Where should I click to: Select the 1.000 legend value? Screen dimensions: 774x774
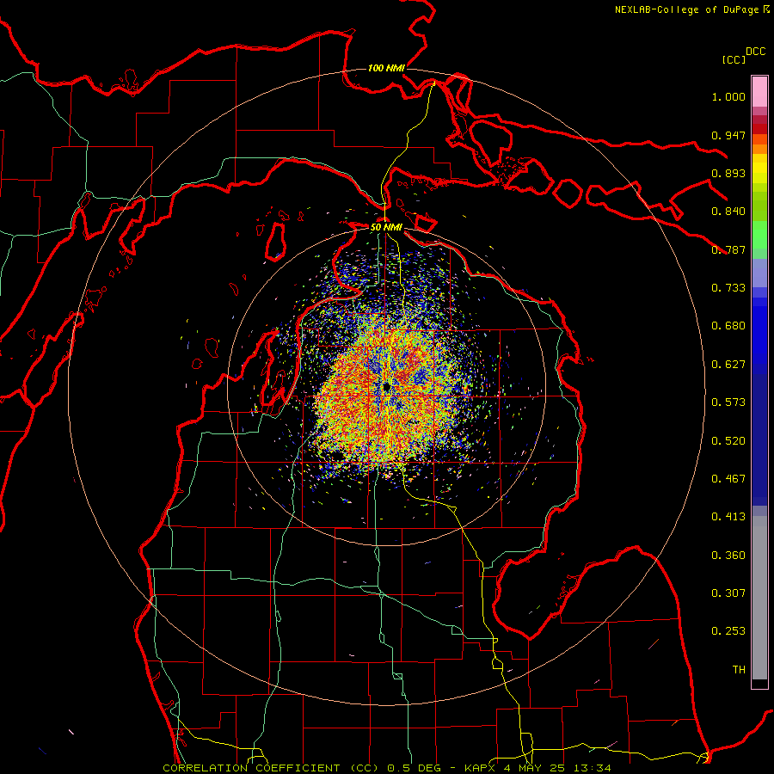coord(728,96)
